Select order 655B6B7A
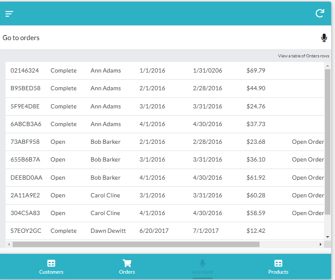This screenshot has width=335, height=280. [x=25, y=160]
